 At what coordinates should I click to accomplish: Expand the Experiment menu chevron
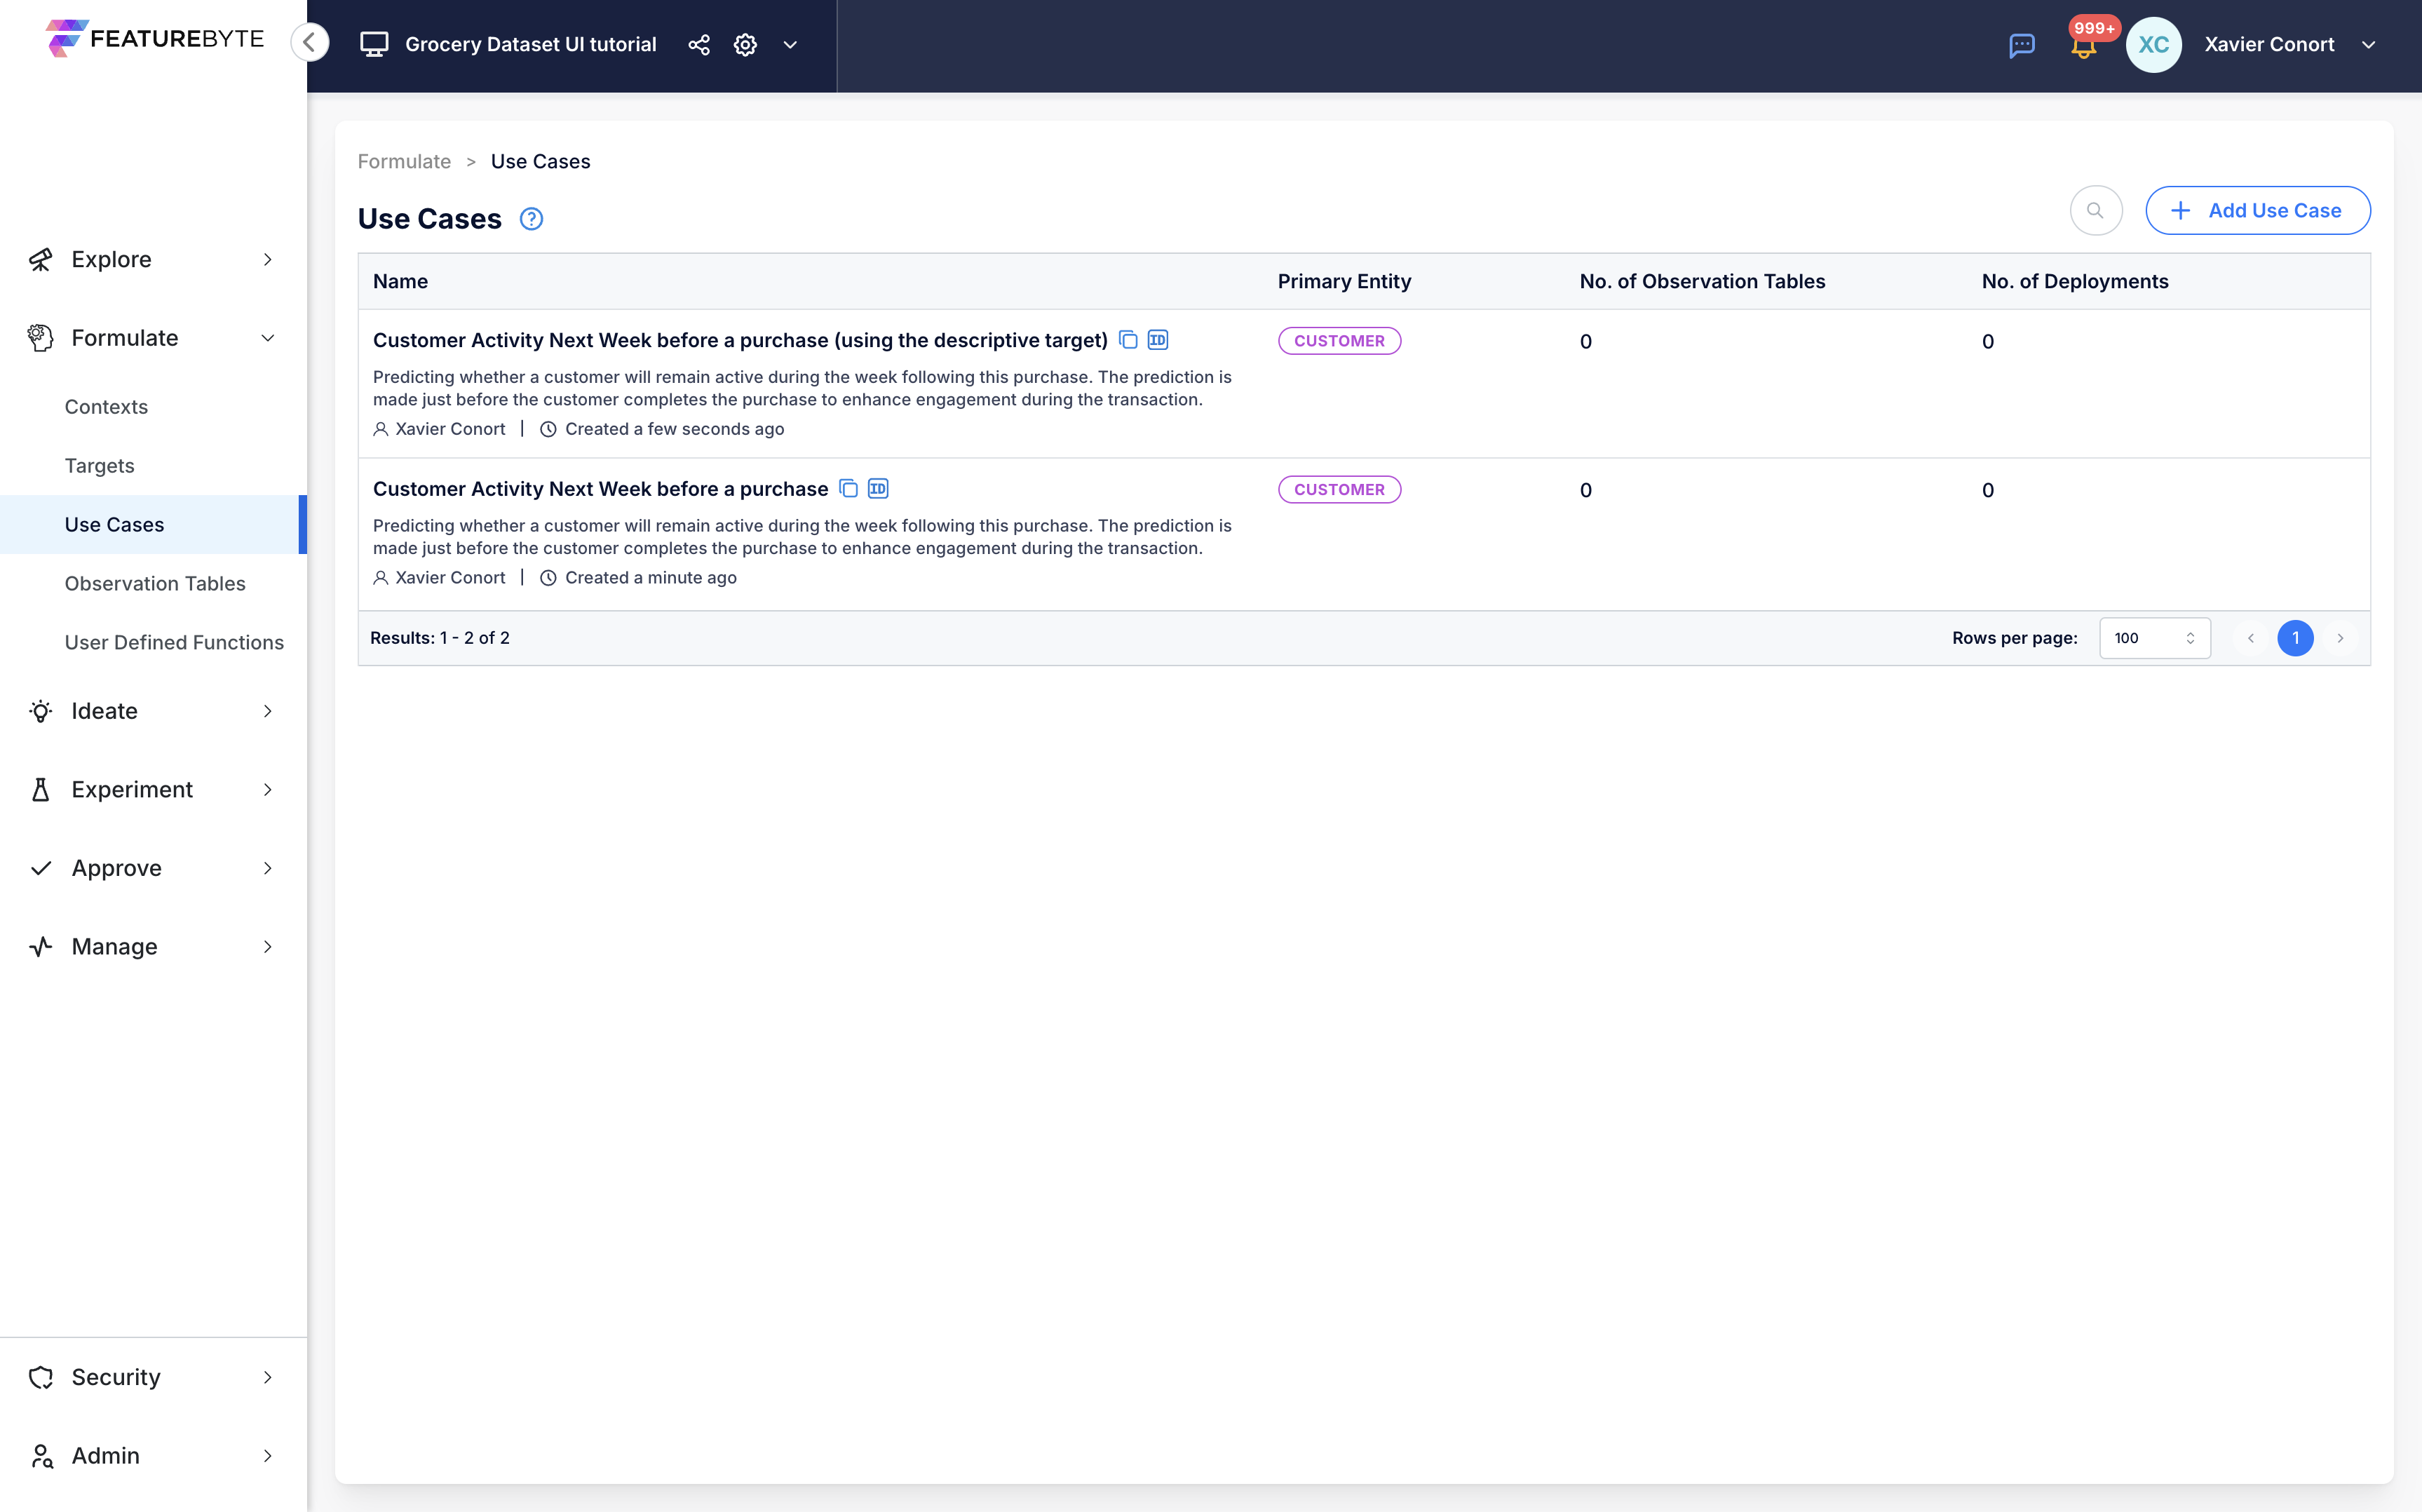click(267, 790)
